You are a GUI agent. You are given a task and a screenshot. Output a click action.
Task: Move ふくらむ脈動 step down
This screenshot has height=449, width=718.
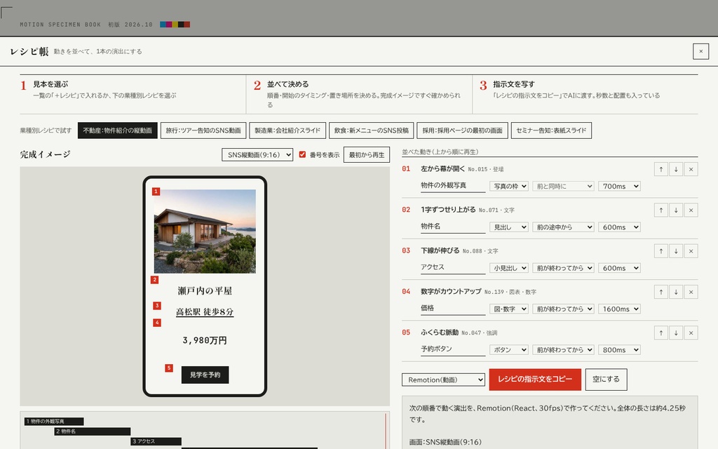[x=676, y=333]
